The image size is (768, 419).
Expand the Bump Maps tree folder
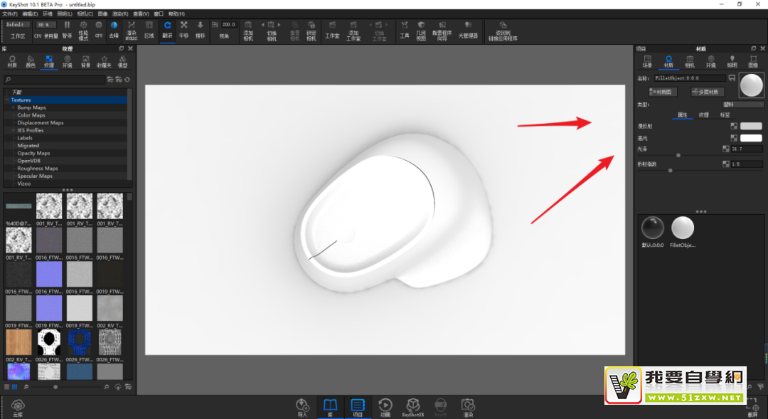[13, 107]
